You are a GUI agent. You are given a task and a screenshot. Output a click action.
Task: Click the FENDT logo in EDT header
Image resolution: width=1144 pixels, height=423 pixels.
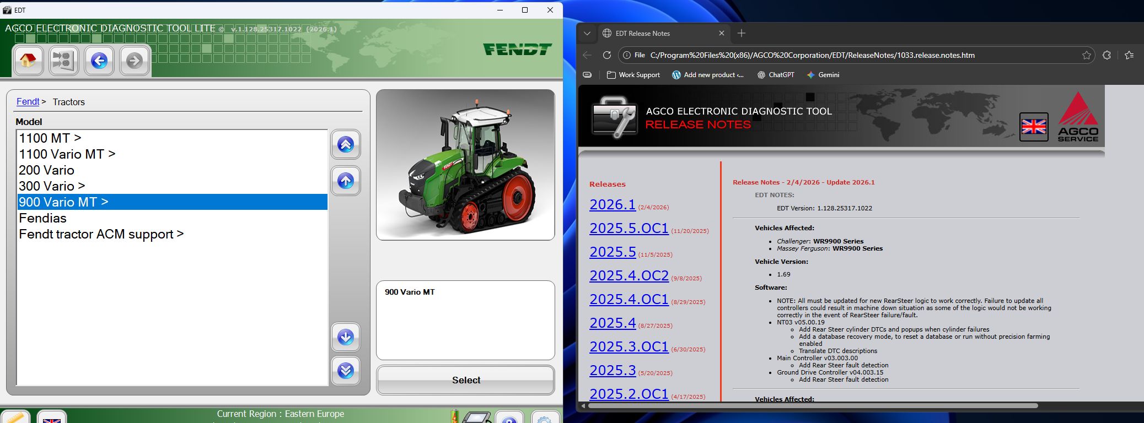tap(517, 50)
